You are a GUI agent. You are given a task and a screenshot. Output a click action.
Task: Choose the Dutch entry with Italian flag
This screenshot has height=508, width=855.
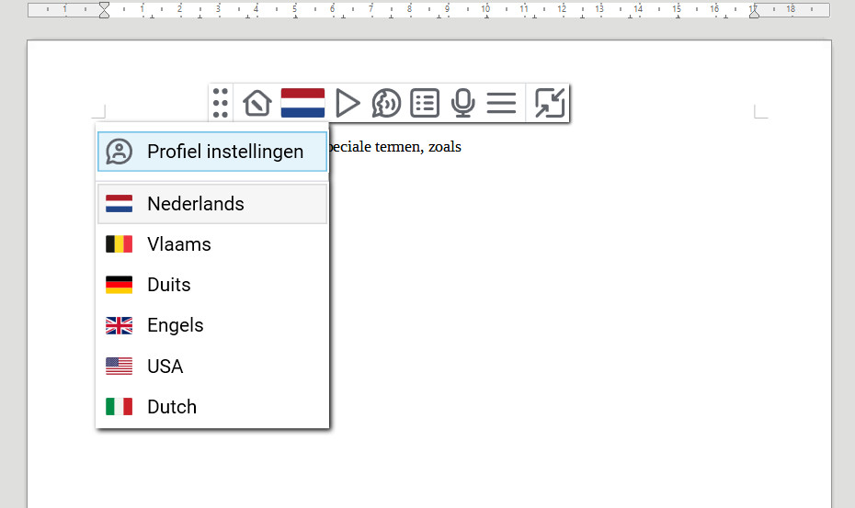pos(212,407)
